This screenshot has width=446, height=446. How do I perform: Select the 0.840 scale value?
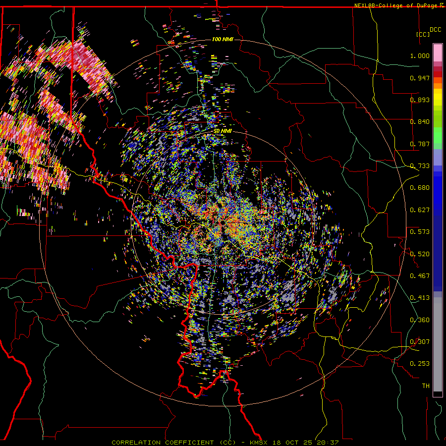point(420,122)
